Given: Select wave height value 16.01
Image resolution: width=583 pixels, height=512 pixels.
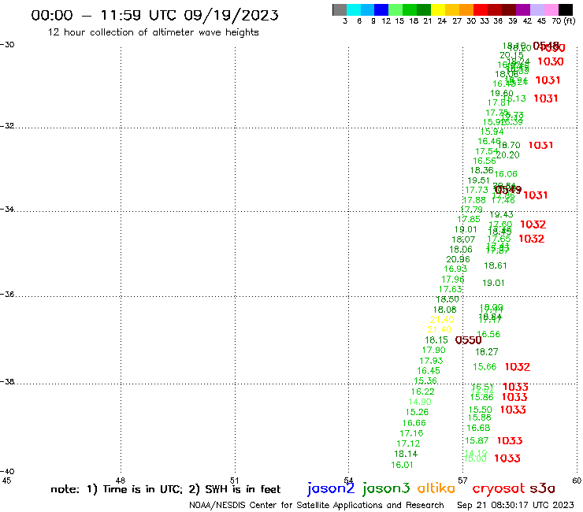Looking at the screenshot, I should [x=402, y=465].
